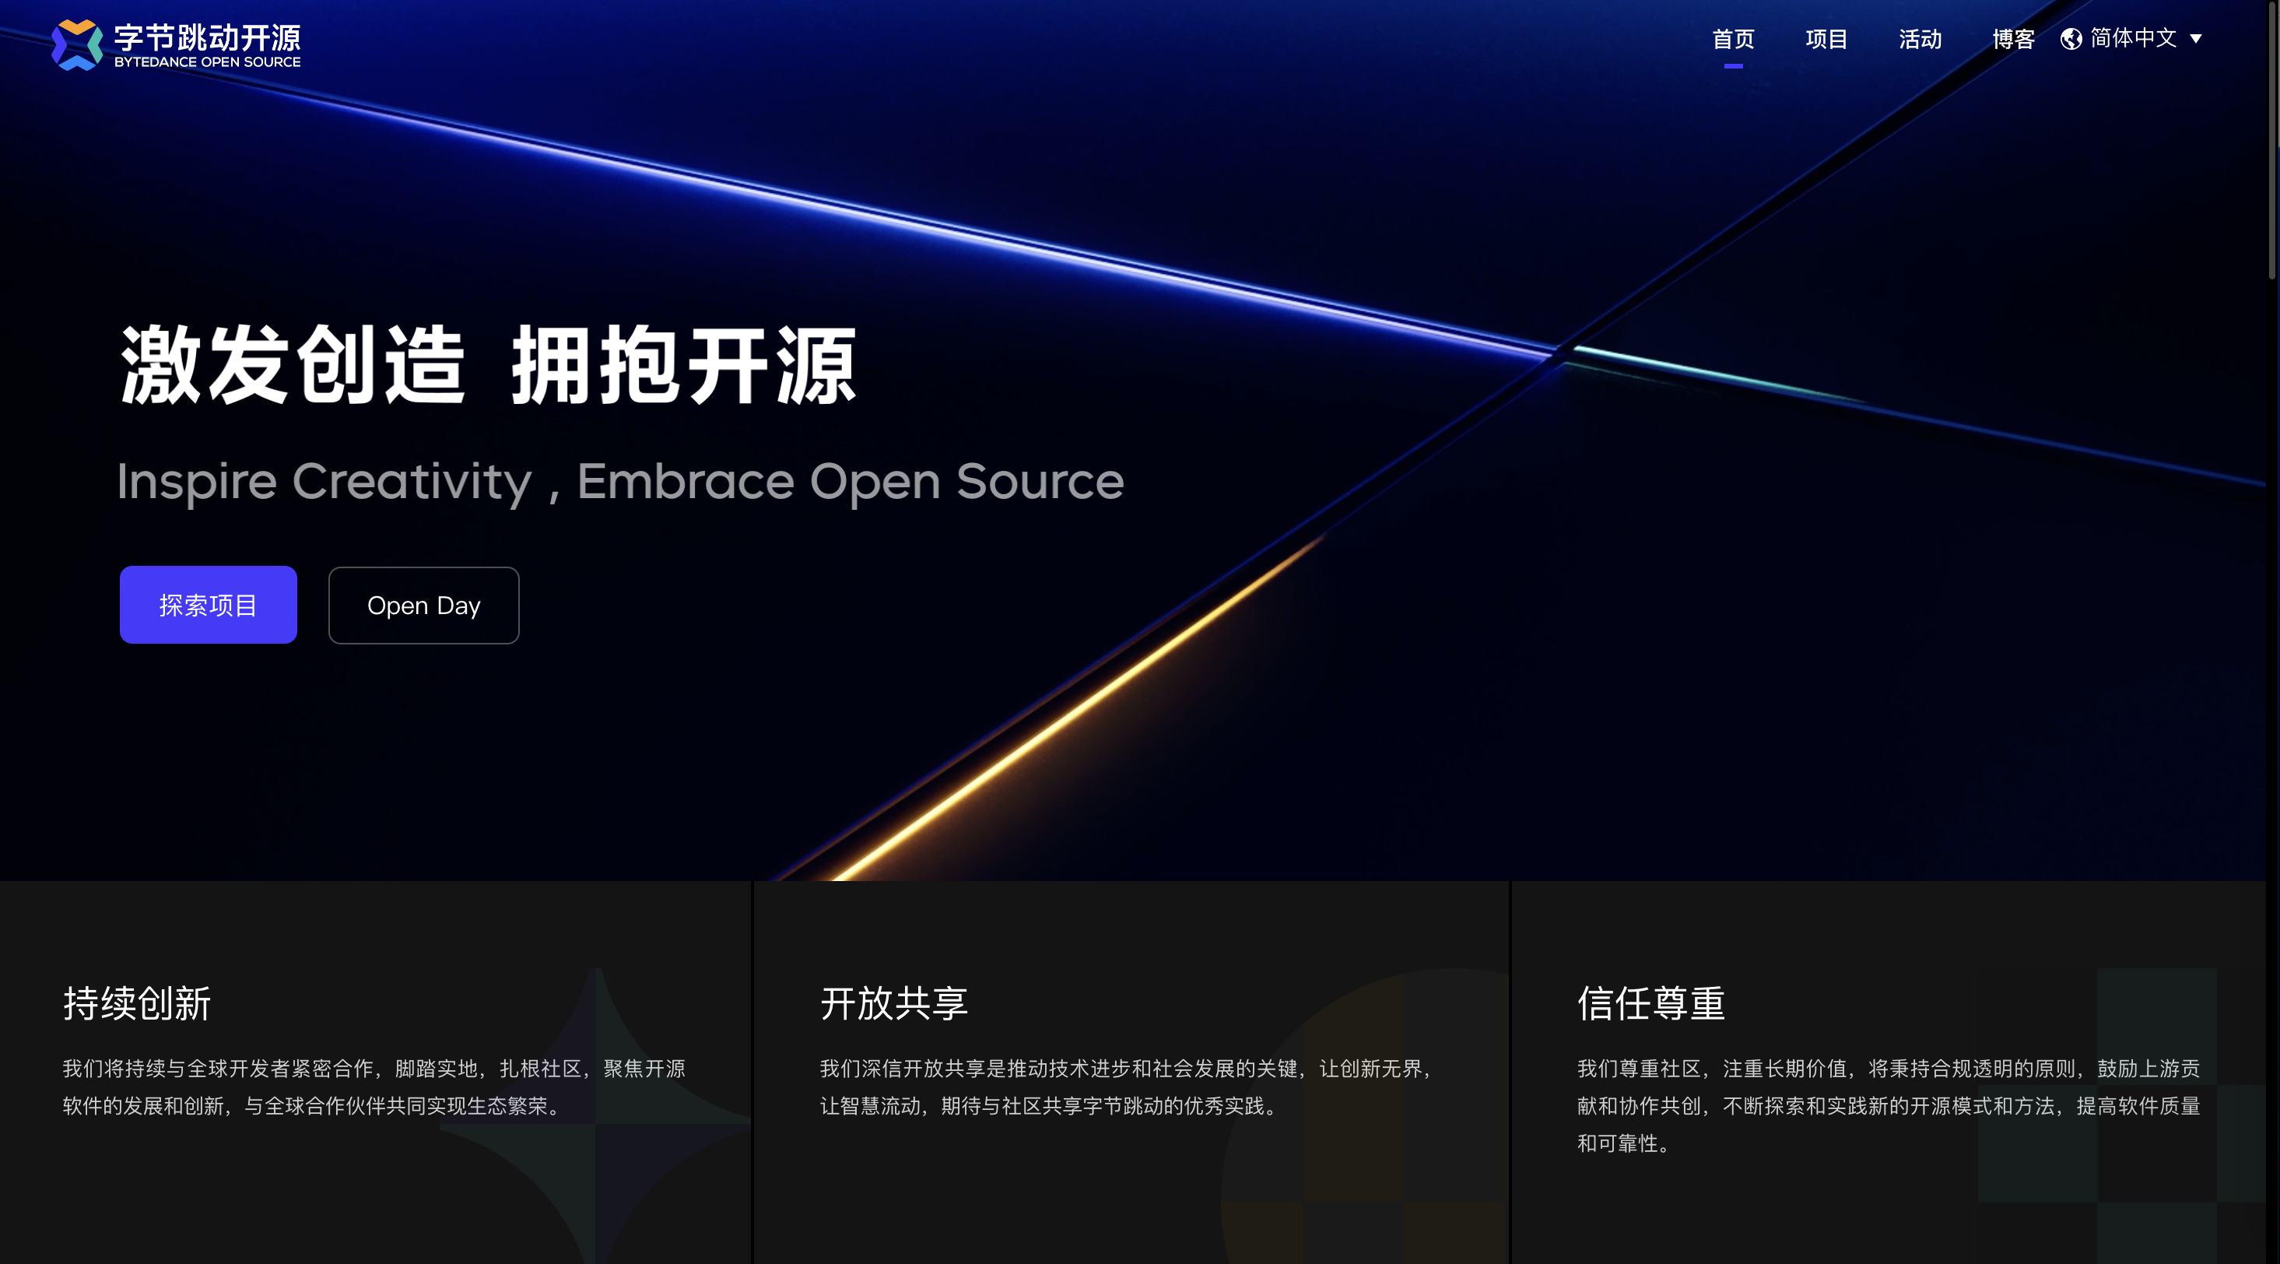Click the 信任尊重 description paragraph
The height and width of the screenshot is (1264, 2280).
point(1889,1105)
